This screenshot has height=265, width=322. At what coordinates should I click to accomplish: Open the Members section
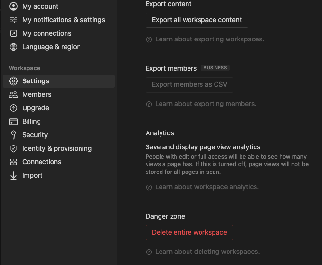[x=59, y=94]
